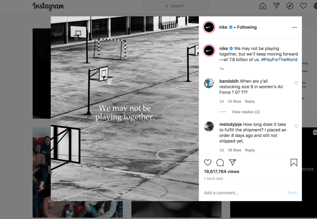Save post with the bookmark icon

[294, 162]
